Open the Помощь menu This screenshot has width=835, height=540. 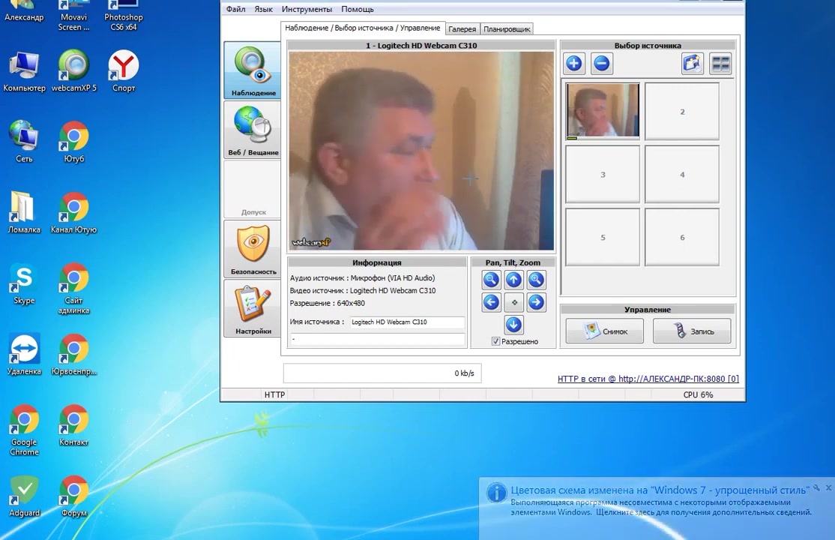[x=358, y=9]
